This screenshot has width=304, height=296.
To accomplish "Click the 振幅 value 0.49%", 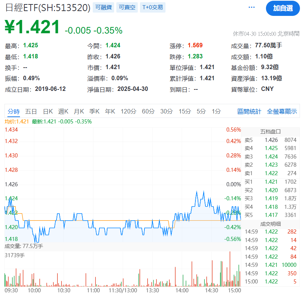I will point(31,78).
